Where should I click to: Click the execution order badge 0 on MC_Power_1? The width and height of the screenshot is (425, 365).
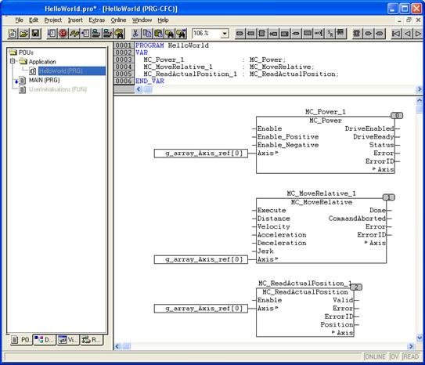click(397, 116)
